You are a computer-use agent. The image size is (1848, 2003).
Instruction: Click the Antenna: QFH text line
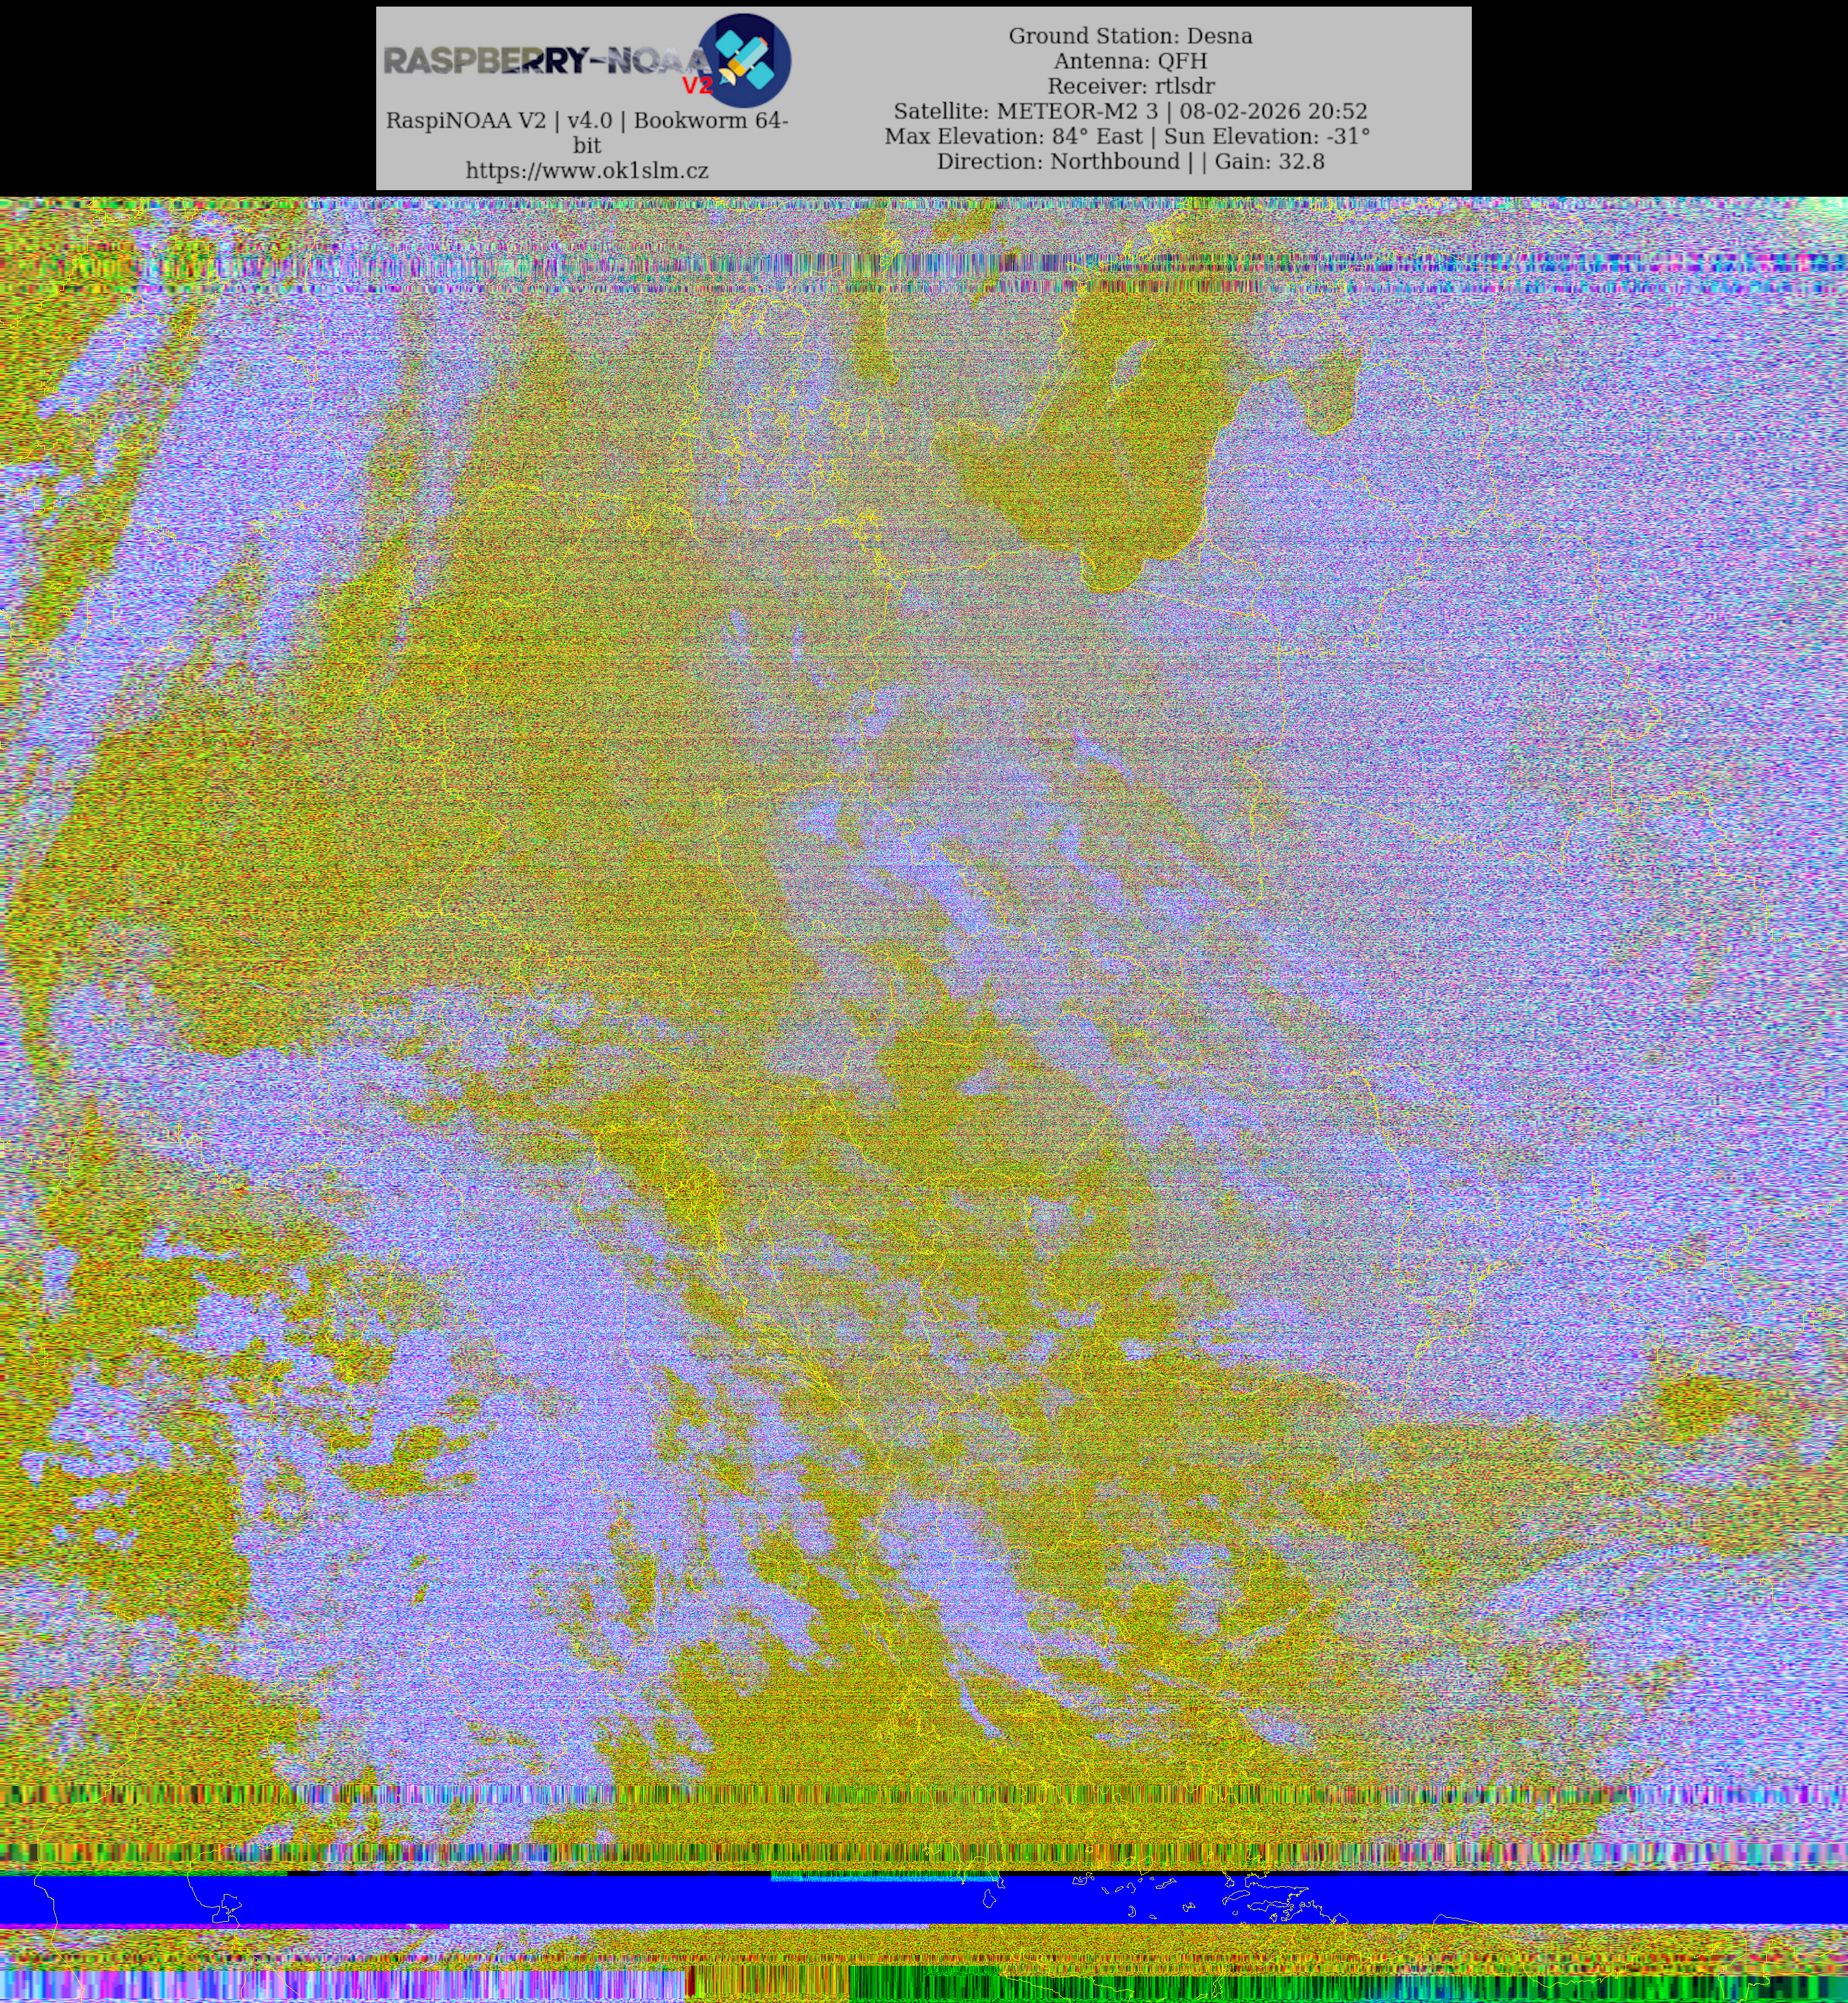coord(1130,61)
